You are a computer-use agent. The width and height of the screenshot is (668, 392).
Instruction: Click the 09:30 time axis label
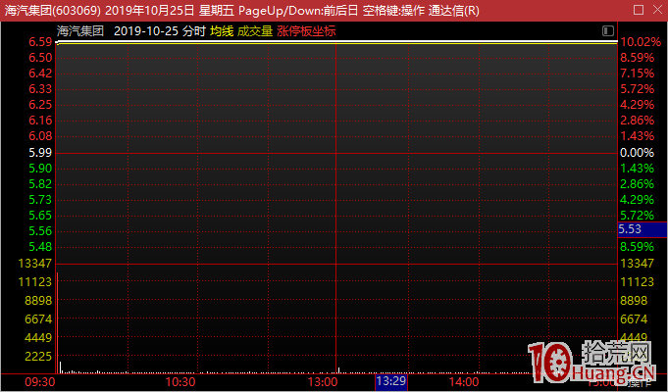[39, 382]
